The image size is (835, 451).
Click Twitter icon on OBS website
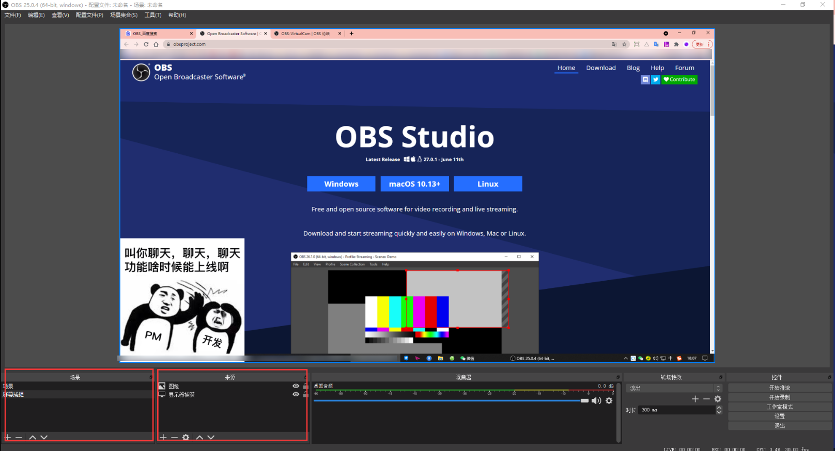pos(656,79)
